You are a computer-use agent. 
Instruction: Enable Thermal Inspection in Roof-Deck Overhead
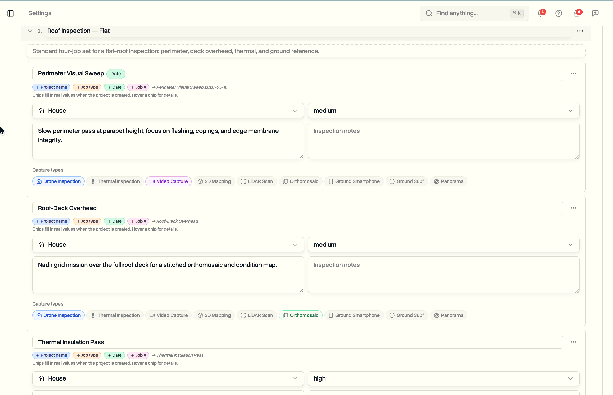tap(115, 315)
